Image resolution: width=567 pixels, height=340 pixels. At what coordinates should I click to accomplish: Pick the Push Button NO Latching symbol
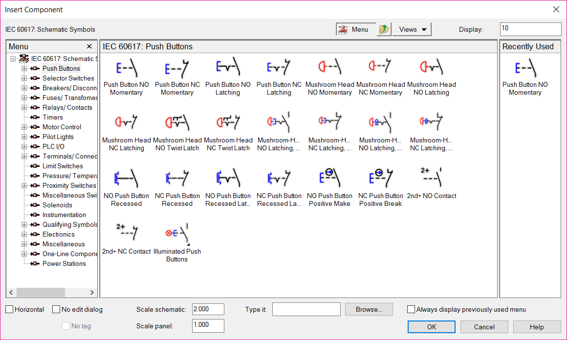tap(228, 68)
